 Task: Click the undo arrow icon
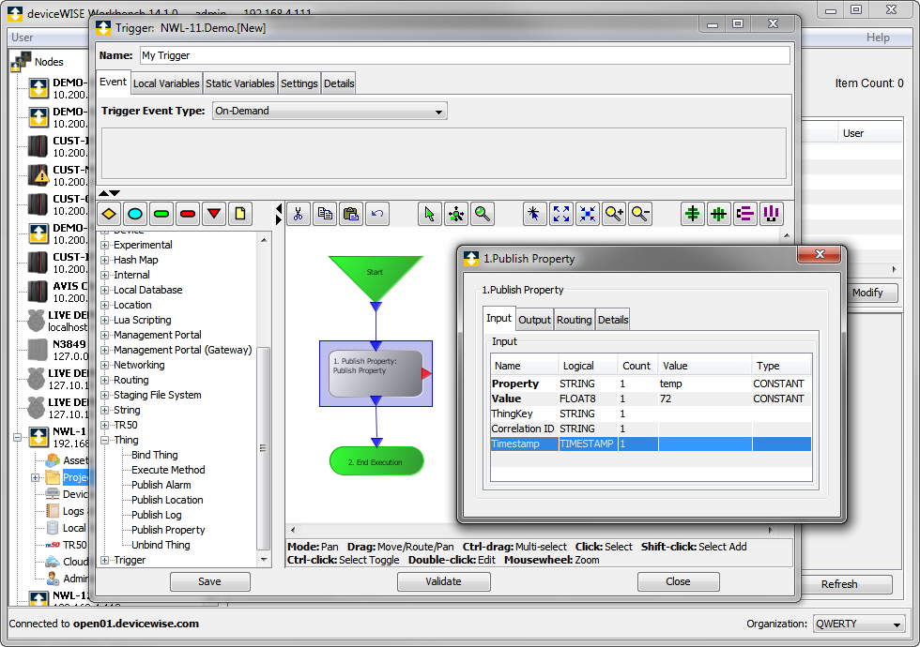coord(377,214)
